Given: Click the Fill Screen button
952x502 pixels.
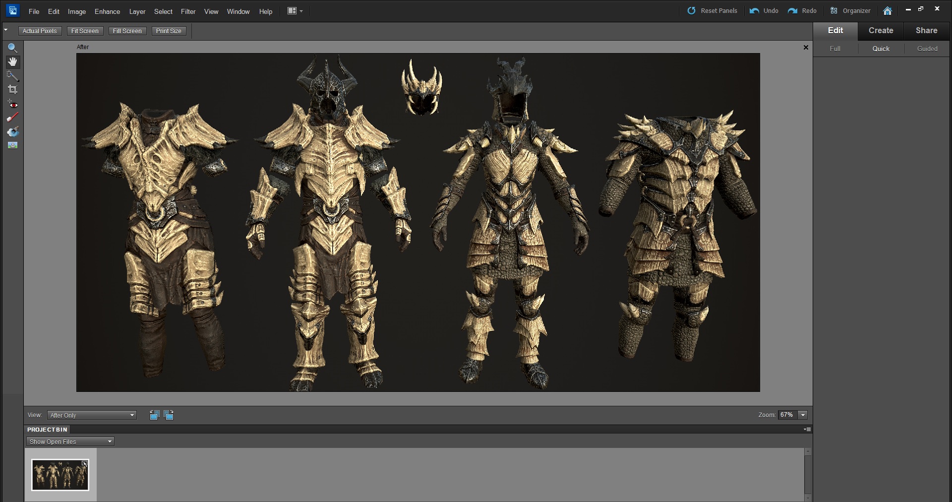Looking at the screenshot, I should [127, 31].
